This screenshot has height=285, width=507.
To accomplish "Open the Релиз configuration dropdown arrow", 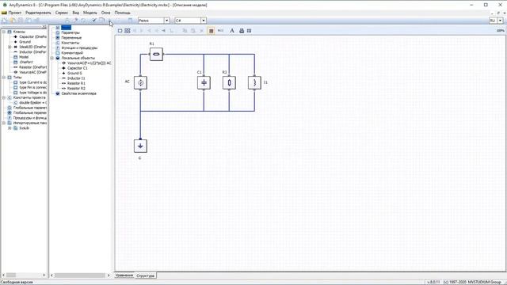I will click(167, 21).
